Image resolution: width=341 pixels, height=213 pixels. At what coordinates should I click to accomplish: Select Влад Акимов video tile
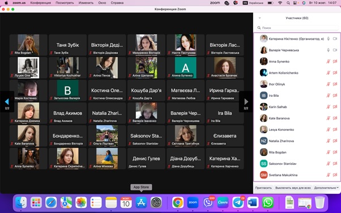(x=67, y=113)
